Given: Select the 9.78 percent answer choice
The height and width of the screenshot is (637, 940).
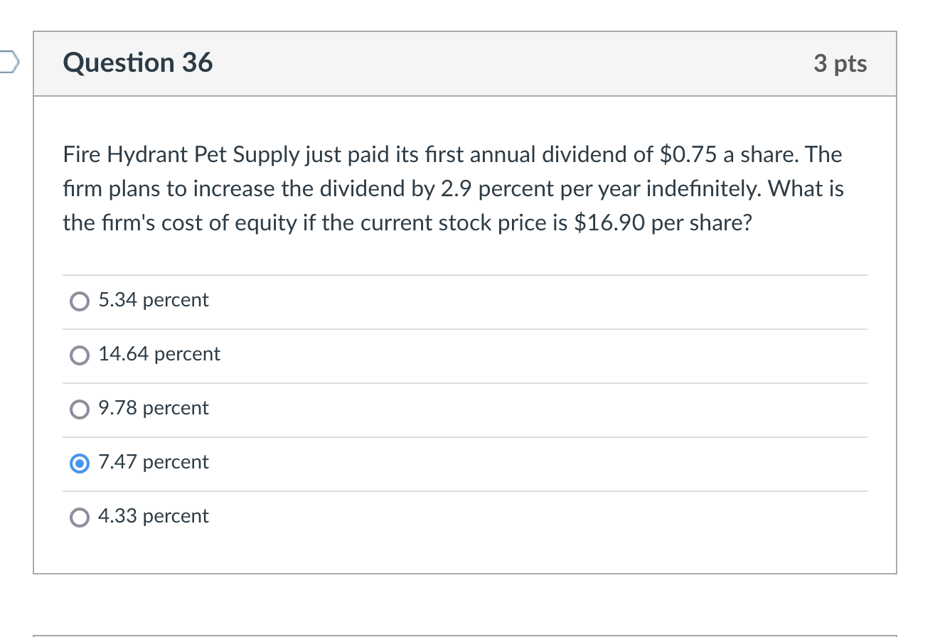Looking at the screenshot, I should (79, 409).
